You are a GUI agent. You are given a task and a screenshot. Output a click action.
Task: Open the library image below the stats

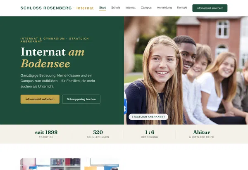70,164
